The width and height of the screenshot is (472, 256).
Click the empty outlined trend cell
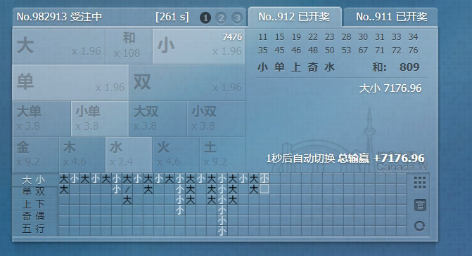point(264,189)
